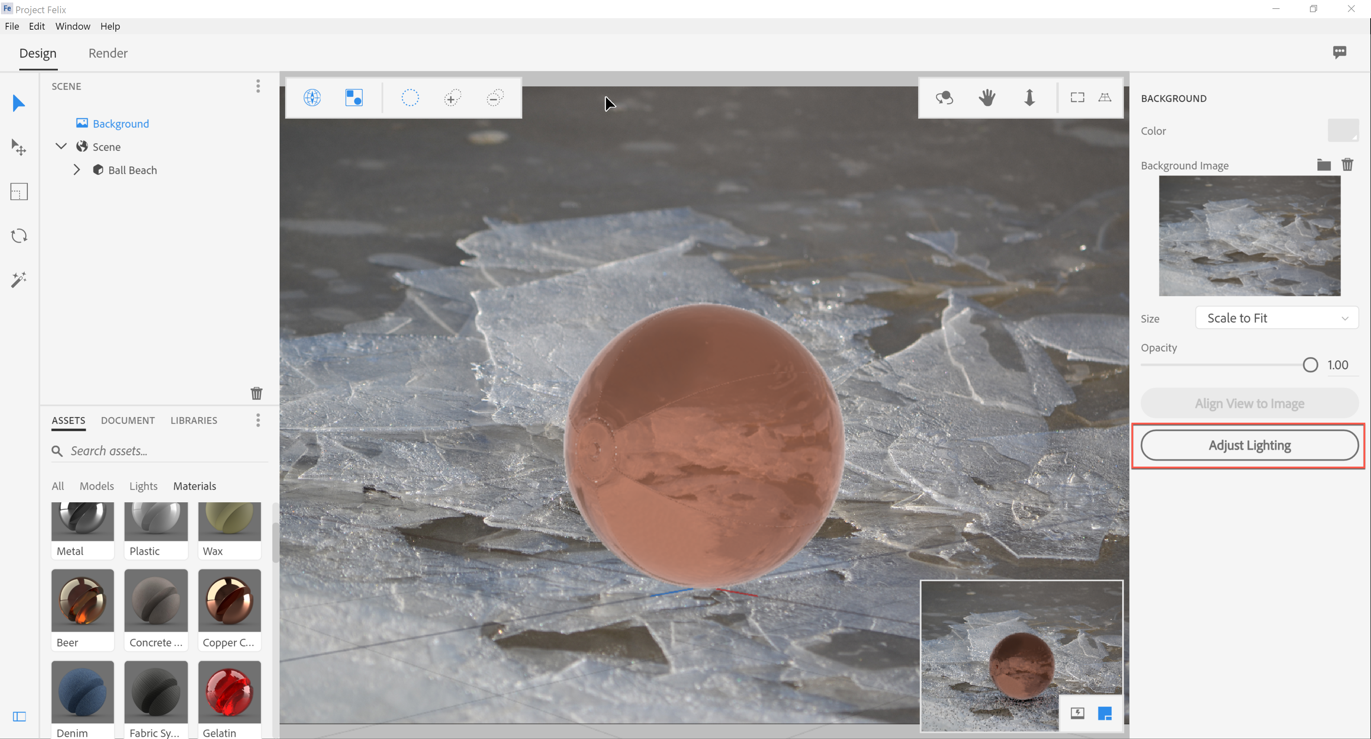
Task: Filter assets by Models
Action: coord(96,486)
